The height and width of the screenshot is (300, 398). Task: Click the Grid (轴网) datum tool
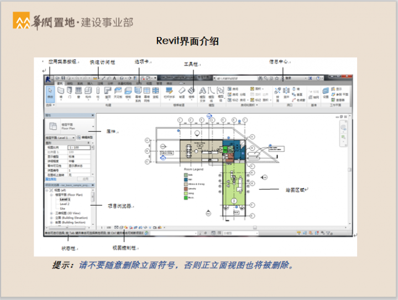[314, 97]
